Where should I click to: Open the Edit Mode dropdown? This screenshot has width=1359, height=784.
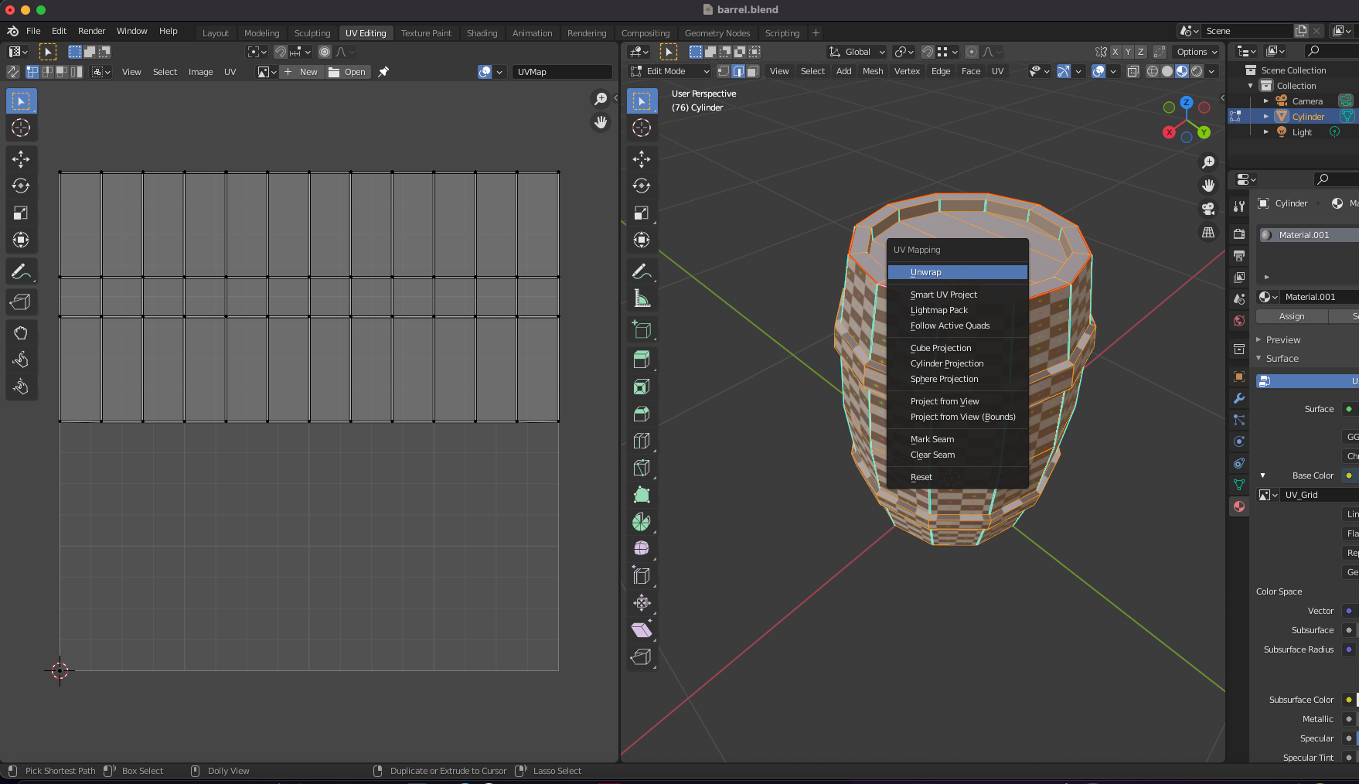tap(669, 71)
